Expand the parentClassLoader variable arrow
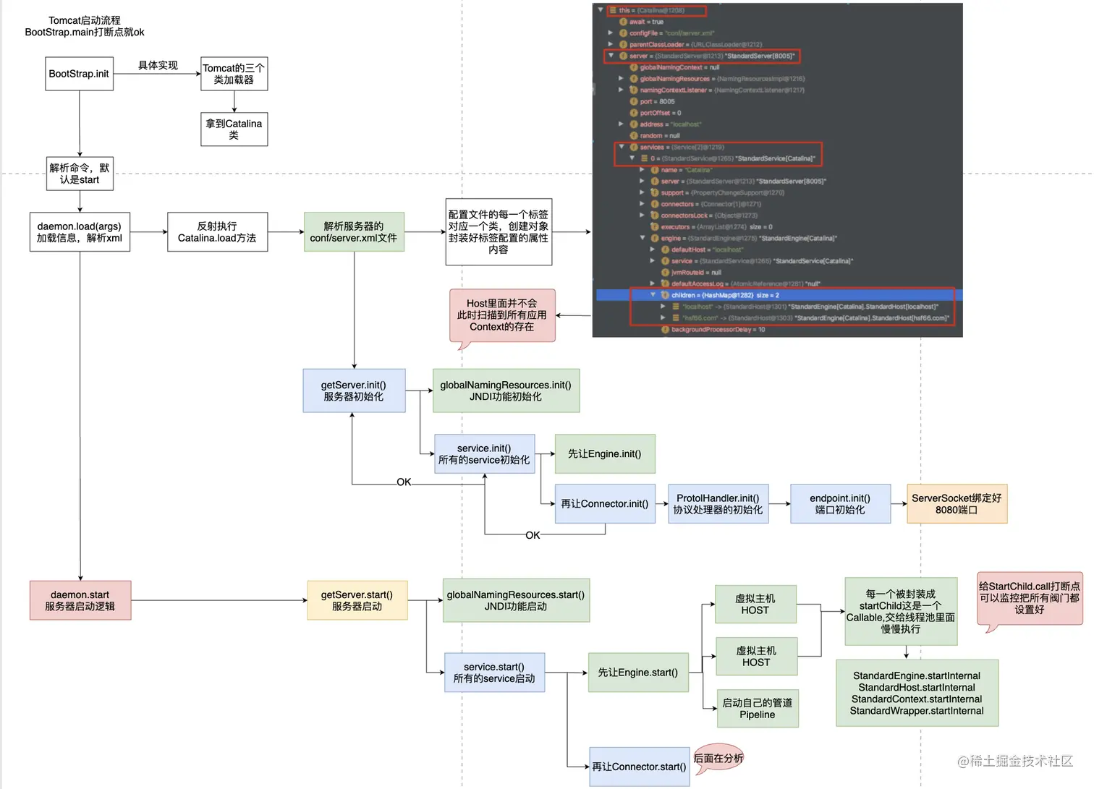Viewport: 1094px width, 789px height. click(x=611, y=44)
